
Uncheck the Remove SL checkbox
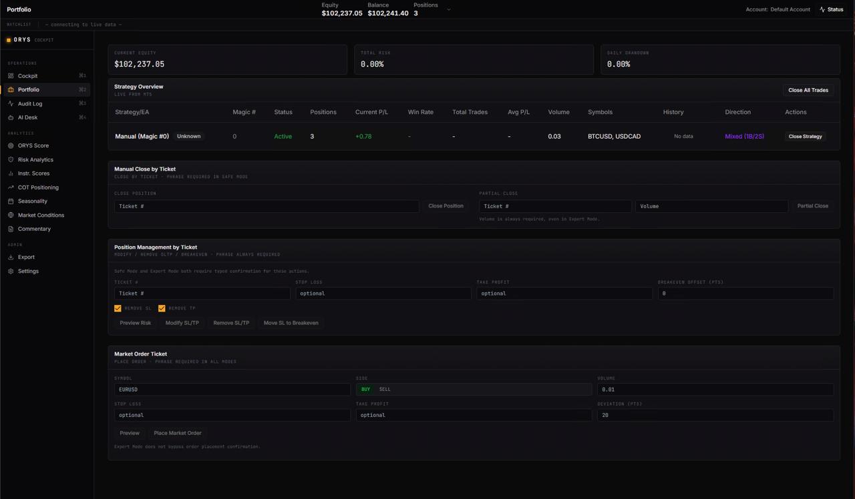point(118,308)
